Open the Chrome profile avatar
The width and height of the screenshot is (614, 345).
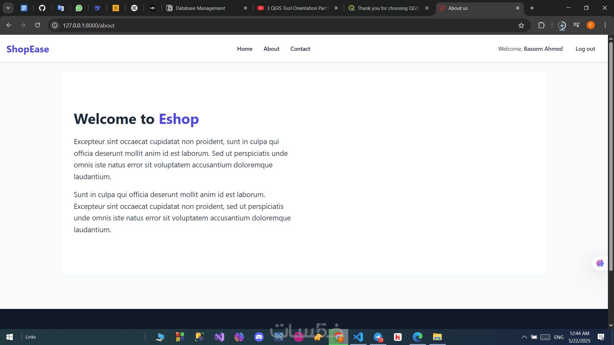pos(591,25)
